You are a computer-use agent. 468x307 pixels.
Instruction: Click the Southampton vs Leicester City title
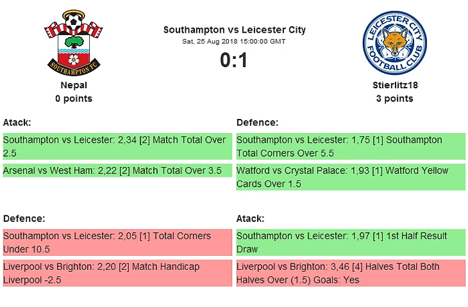coord(234,29)
